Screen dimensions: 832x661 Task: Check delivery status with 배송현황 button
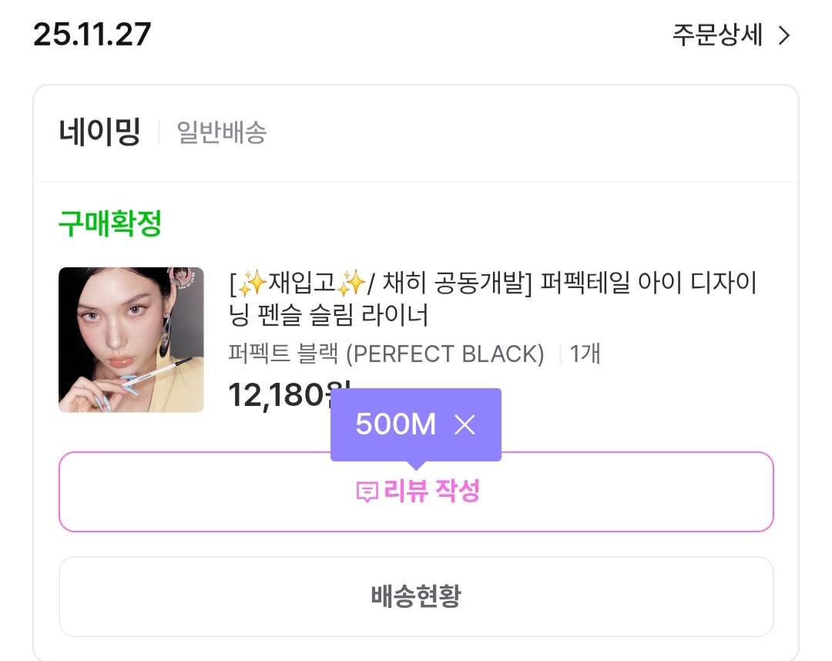416,596
